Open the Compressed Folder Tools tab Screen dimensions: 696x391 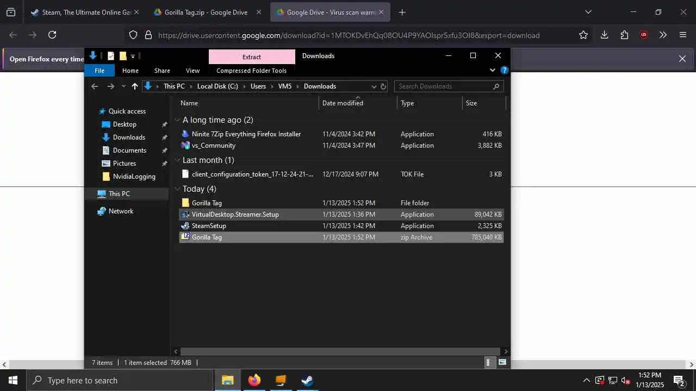pyautogui.click(x=251, y=71)
